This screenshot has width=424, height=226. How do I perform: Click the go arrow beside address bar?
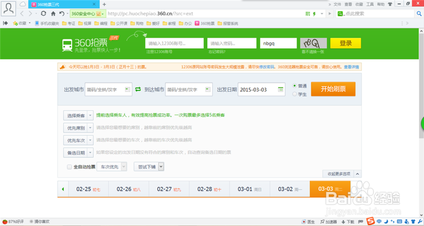tap(329, 14)
